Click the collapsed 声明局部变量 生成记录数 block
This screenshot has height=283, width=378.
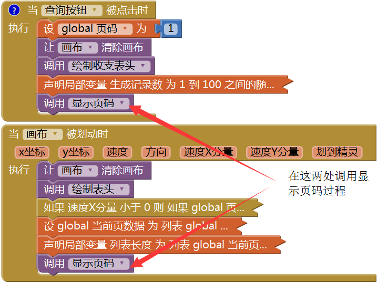pos(165,85)
